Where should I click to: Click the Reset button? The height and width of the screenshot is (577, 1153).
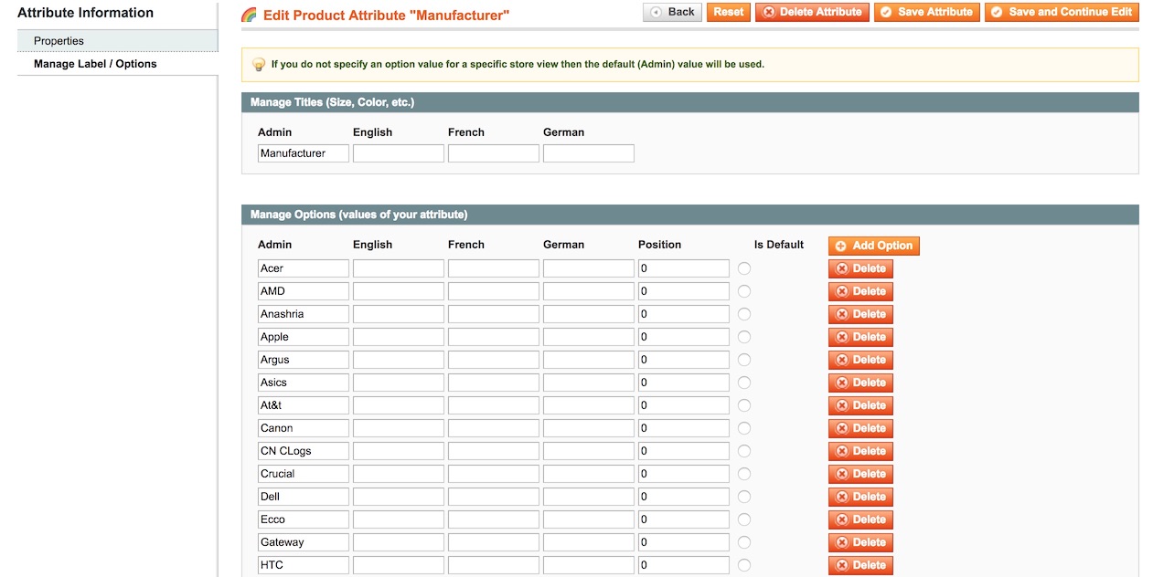tap(728, 12)
